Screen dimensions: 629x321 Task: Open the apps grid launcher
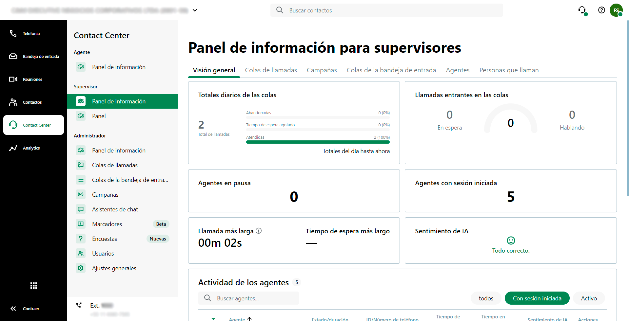[33, 286]
